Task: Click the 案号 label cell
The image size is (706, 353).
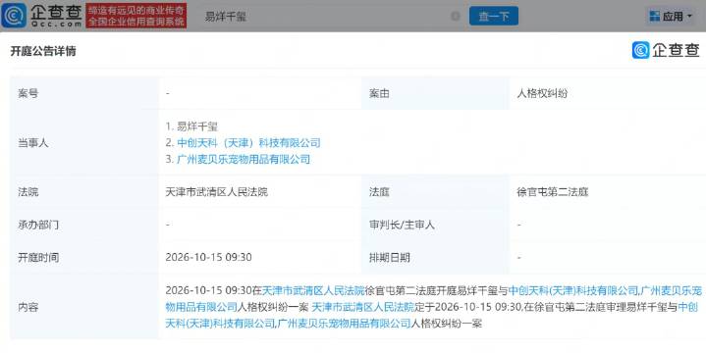Action: click(84, 93)
